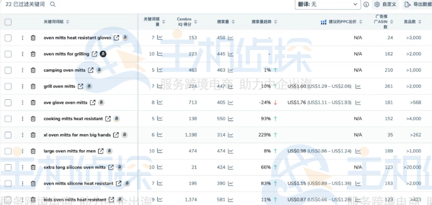Check the 'oven mitts for grilling' row

(8, 54)
